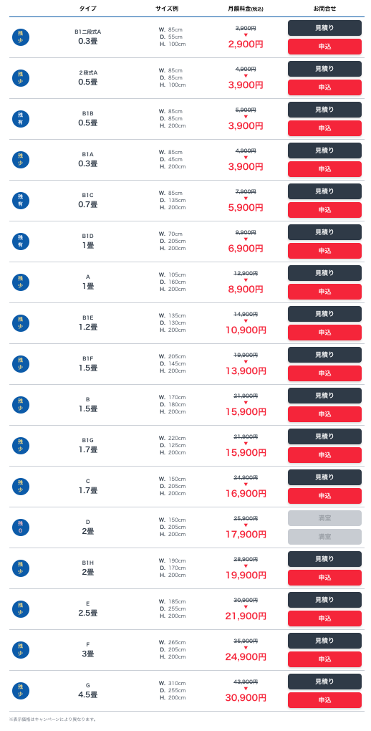Click availability badge for B1二段式A row

[21, 37]
